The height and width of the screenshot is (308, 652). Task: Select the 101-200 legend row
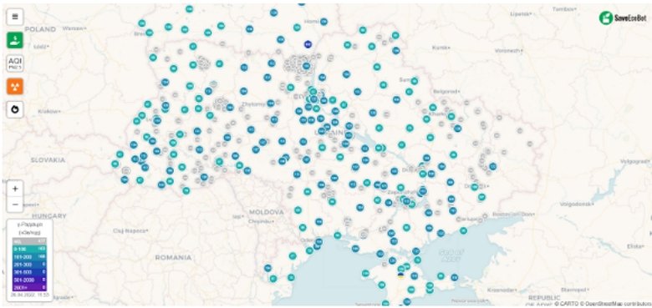tap(29, 257)
